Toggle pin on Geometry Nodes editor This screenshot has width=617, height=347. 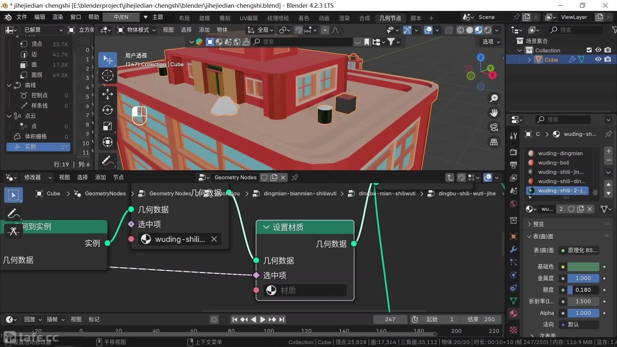(x=295, y=177)
